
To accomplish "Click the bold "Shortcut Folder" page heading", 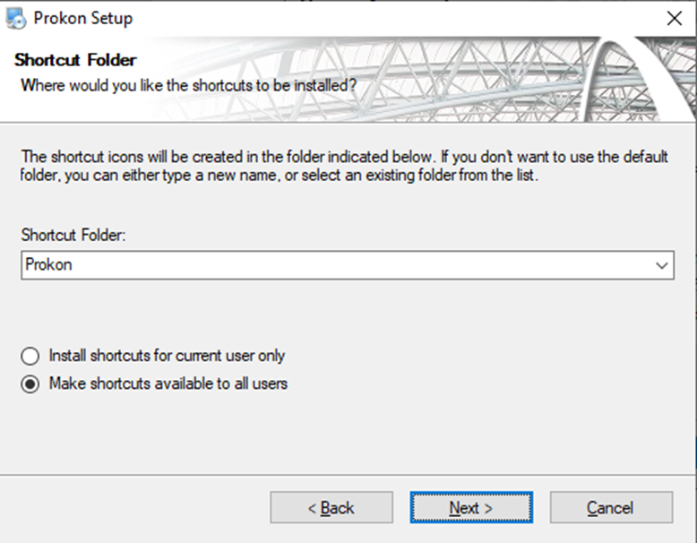I will (75, 61).
